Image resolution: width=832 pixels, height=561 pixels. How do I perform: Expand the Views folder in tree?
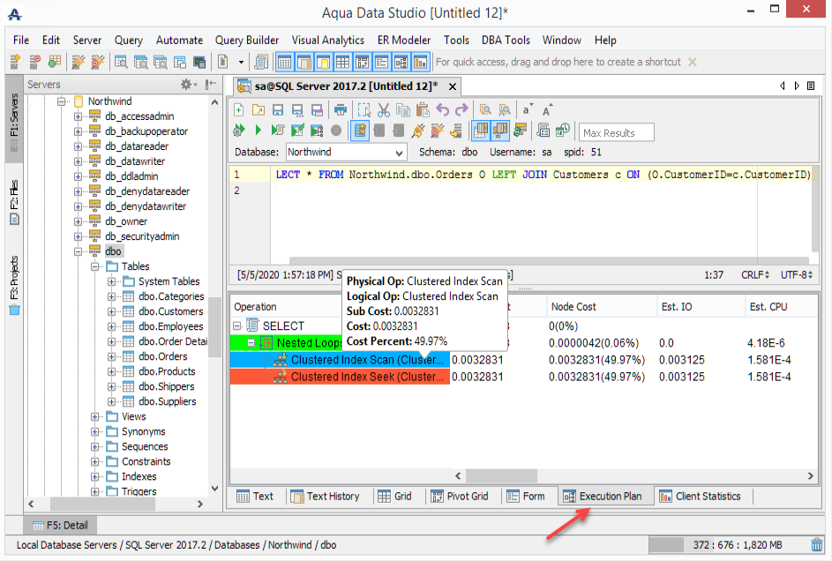click(x=96, y=417)
